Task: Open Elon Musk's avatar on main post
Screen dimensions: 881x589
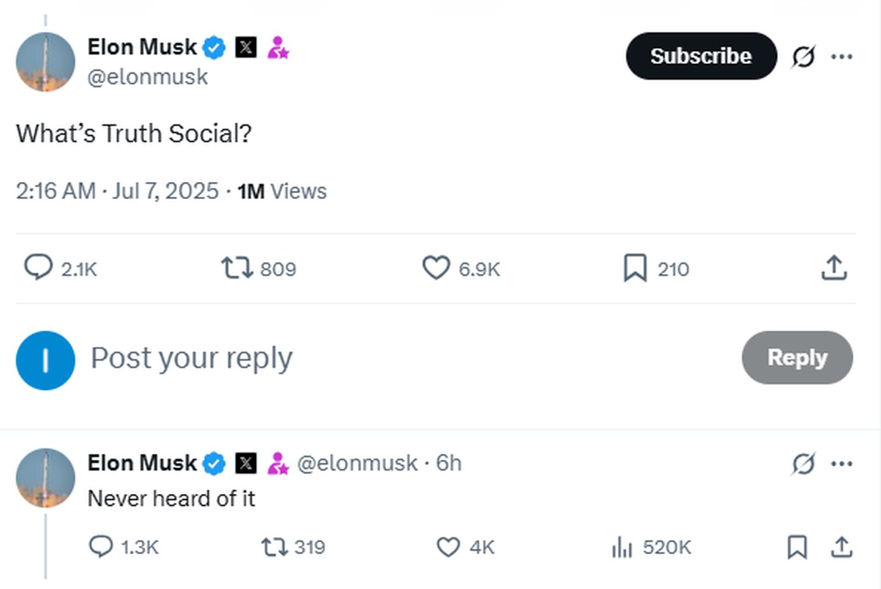Action: click(46, 61)
